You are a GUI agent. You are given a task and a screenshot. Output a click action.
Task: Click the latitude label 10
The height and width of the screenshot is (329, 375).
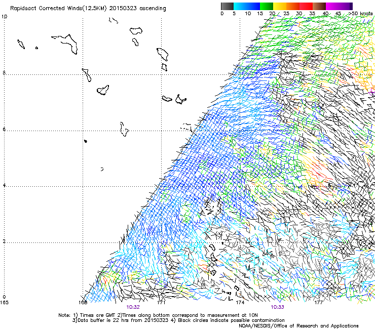pos(4,17)
